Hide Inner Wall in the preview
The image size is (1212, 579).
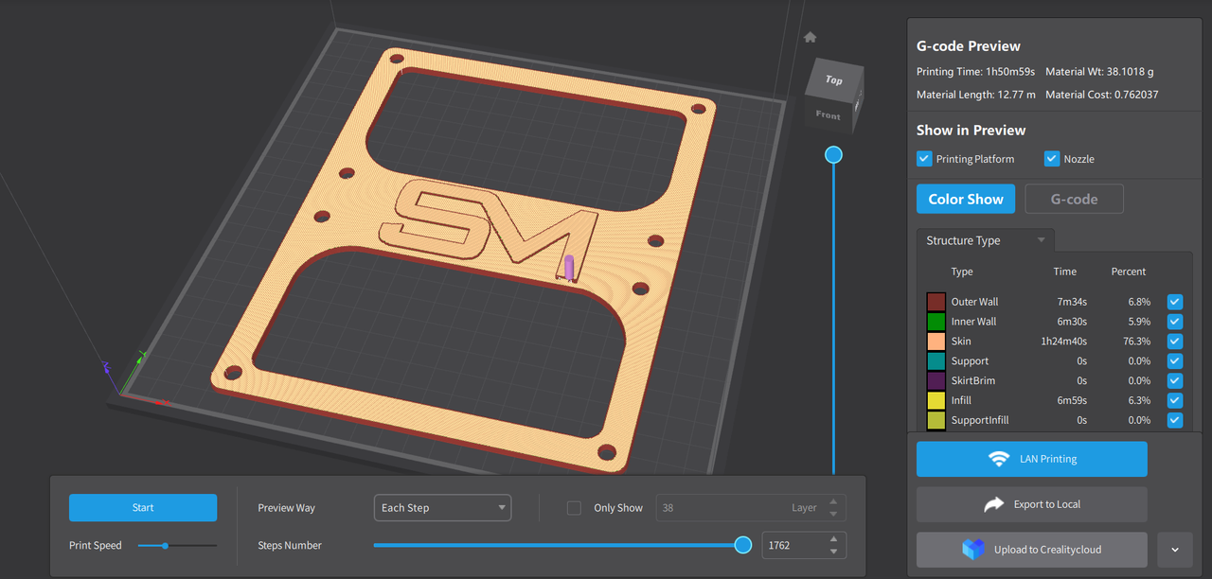[1175, 322]
